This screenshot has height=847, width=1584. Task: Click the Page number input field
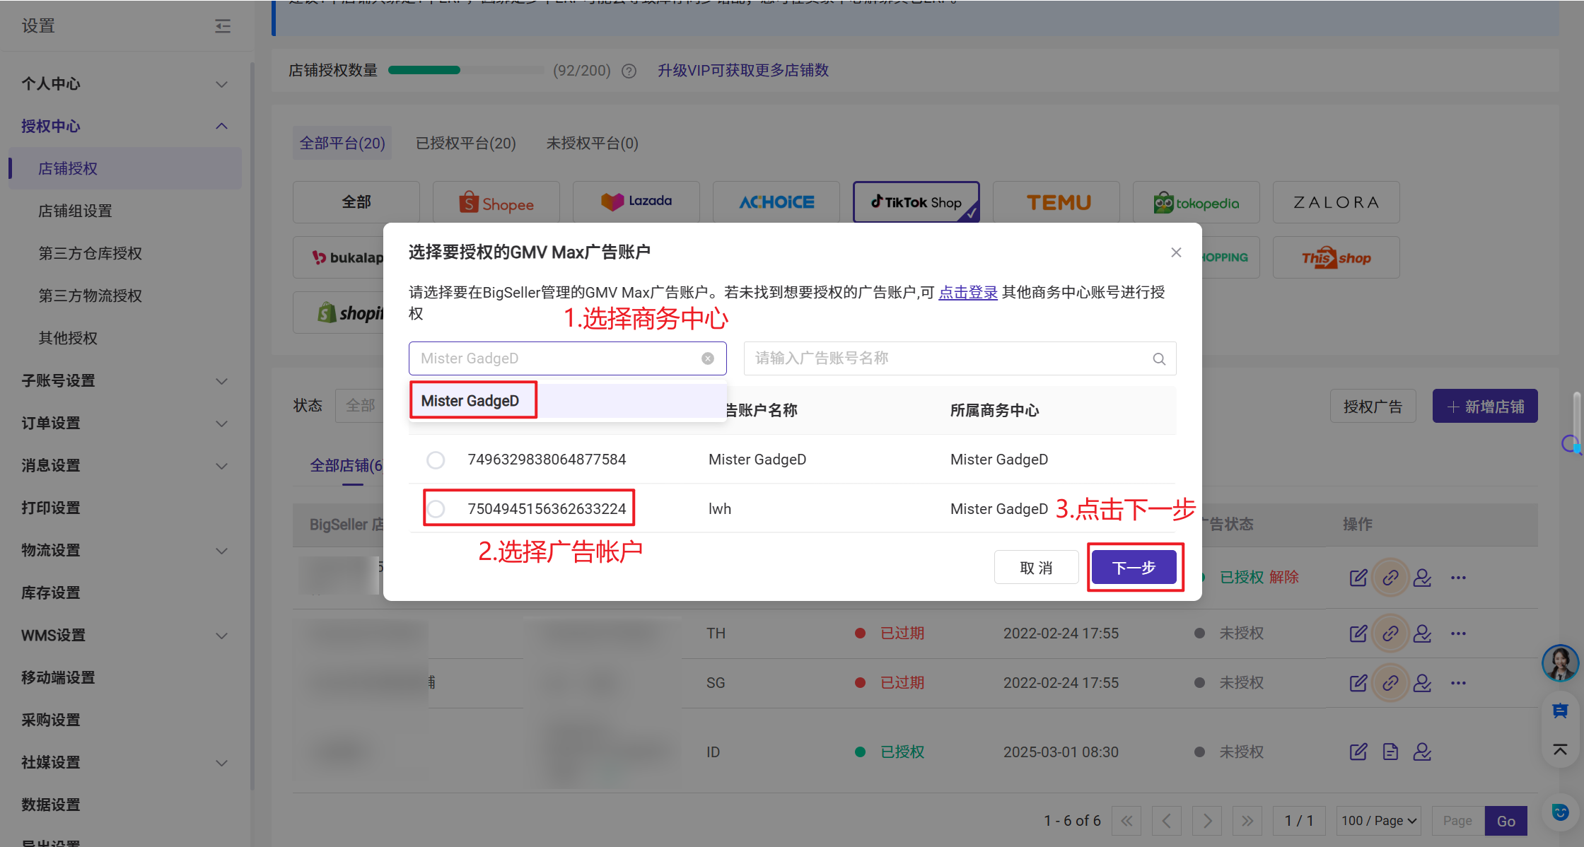1457,821
